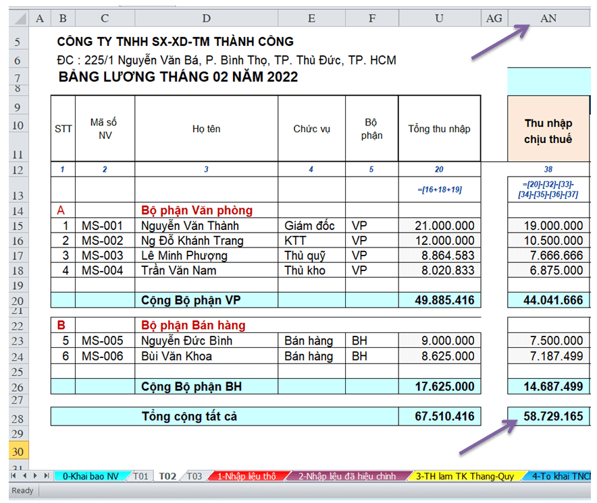Click previous sheet navigation arrow

(23, 476)
